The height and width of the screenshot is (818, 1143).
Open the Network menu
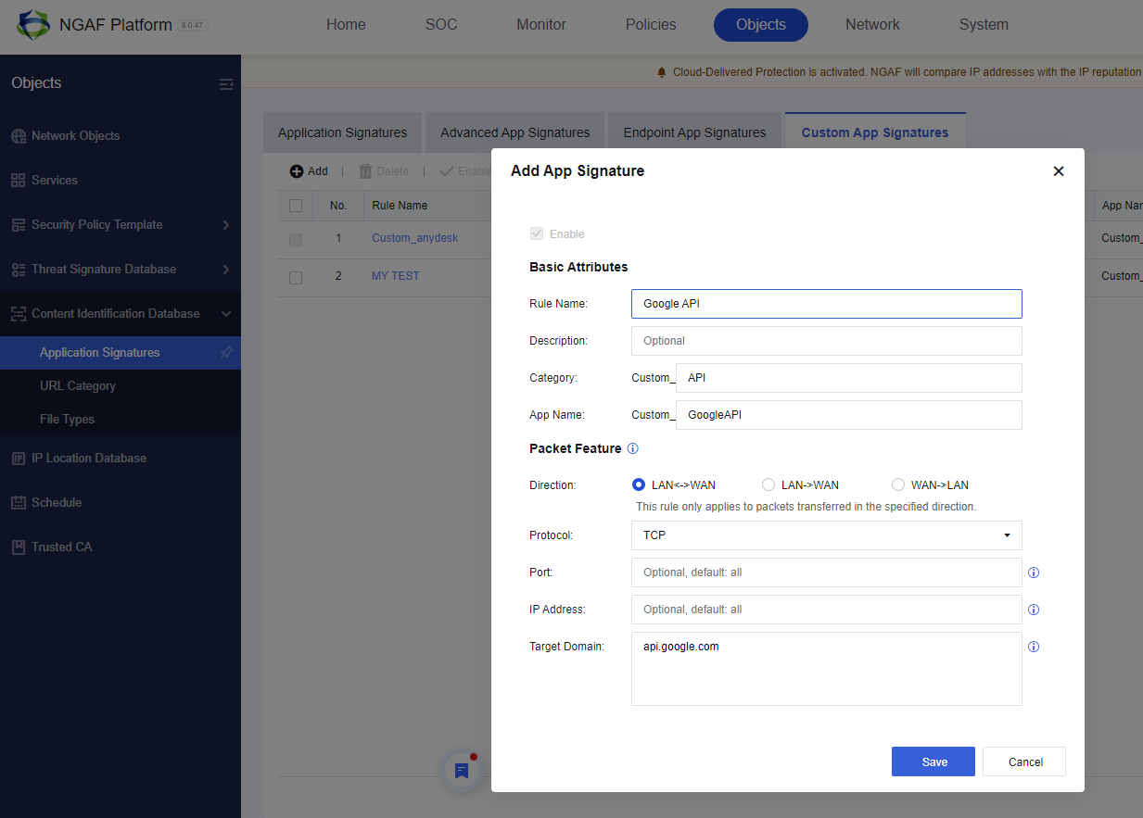[x=872, y=25]
